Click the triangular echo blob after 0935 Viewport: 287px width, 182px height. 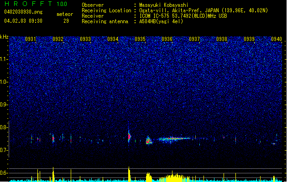point(149,141)
